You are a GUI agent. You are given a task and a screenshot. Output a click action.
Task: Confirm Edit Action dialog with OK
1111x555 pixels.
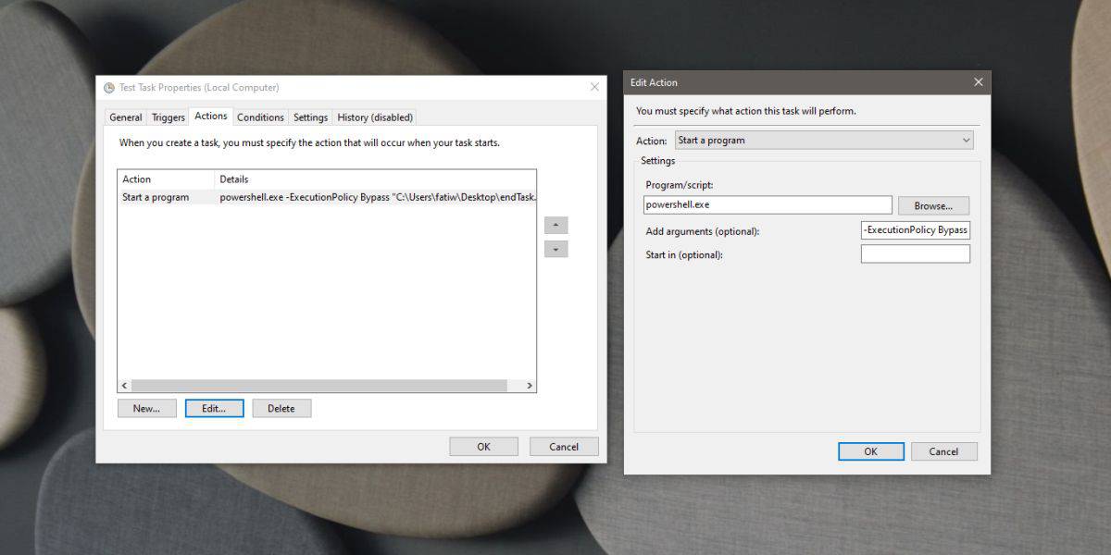pos(870,451)
